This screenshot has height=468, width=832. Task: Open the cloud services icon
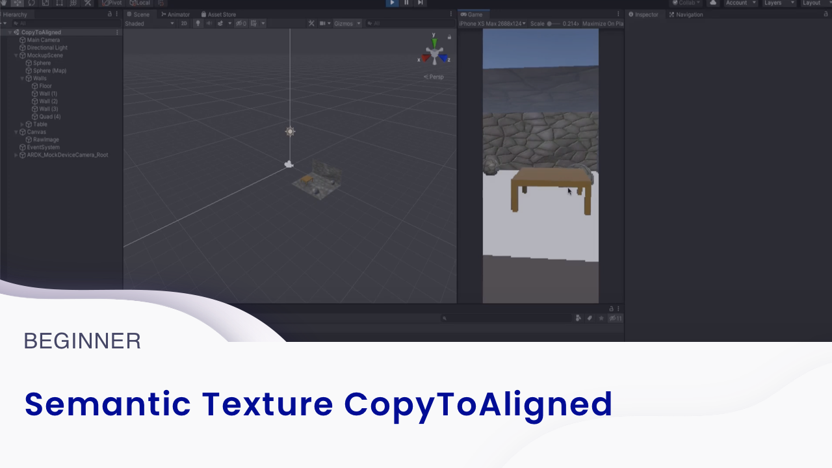[713, 3]
